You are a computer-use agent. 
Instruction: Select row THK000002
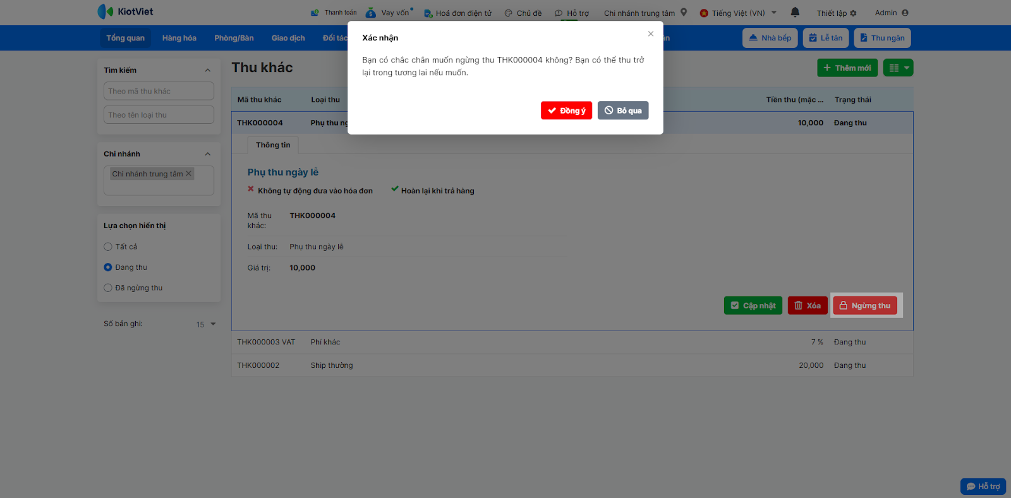click(572, 365)
